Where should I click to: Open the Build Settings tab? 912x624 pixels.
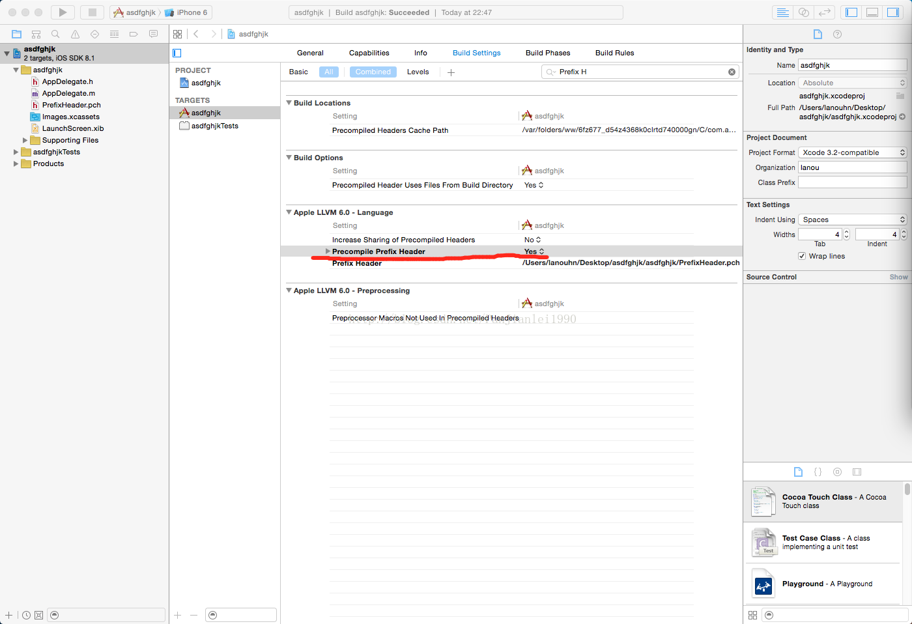[477, 53]
